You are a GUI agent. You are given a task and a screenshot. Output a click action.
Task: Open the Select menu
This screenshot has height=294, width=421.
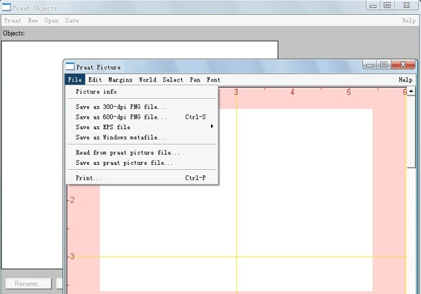(x=173, y=80)
